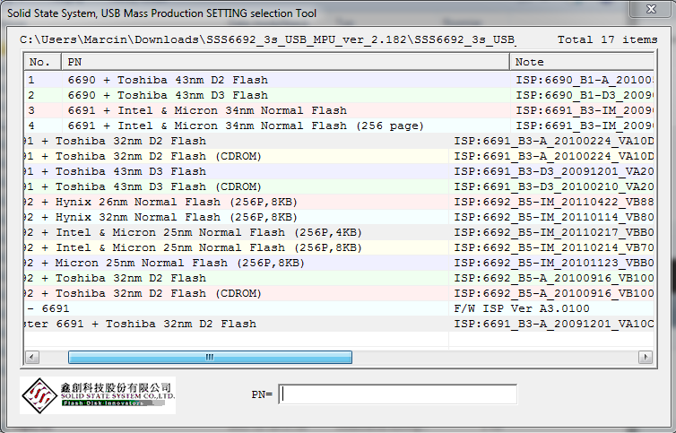Select Toshiba 32nm D2 Flash row with ISP:6691_B3-A_20100224 (no CDROM)
676x433 pixels.
pyautogui.click(x=339, y=141)
